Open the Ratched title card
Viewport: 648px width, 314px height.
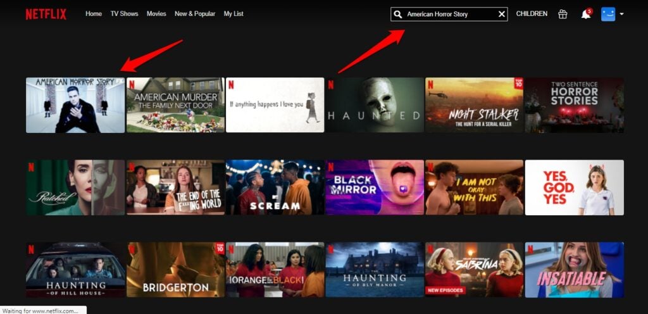[75, 187]
